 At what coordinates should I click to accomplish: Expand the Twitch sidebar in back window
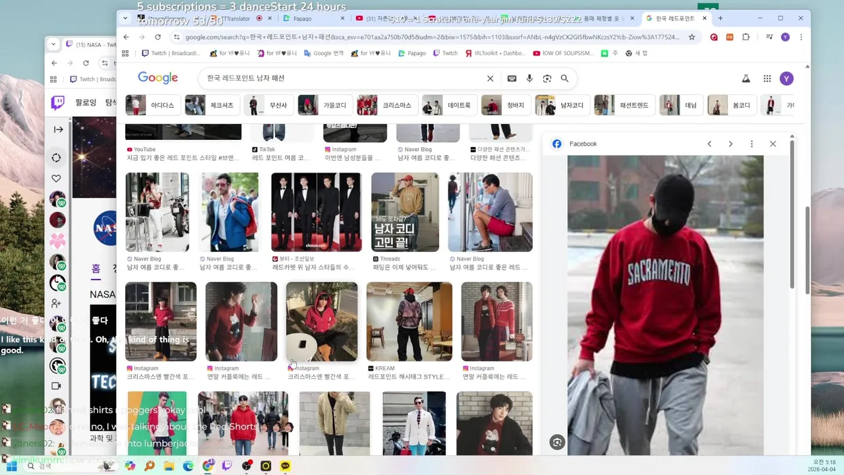tap(59, 129)
